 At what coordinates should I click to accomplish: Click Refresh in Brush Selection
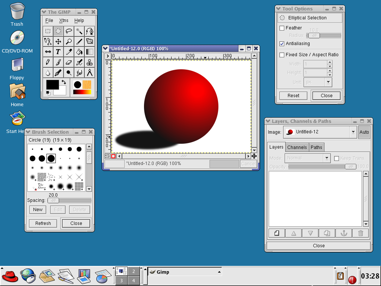tap(43, 223)
